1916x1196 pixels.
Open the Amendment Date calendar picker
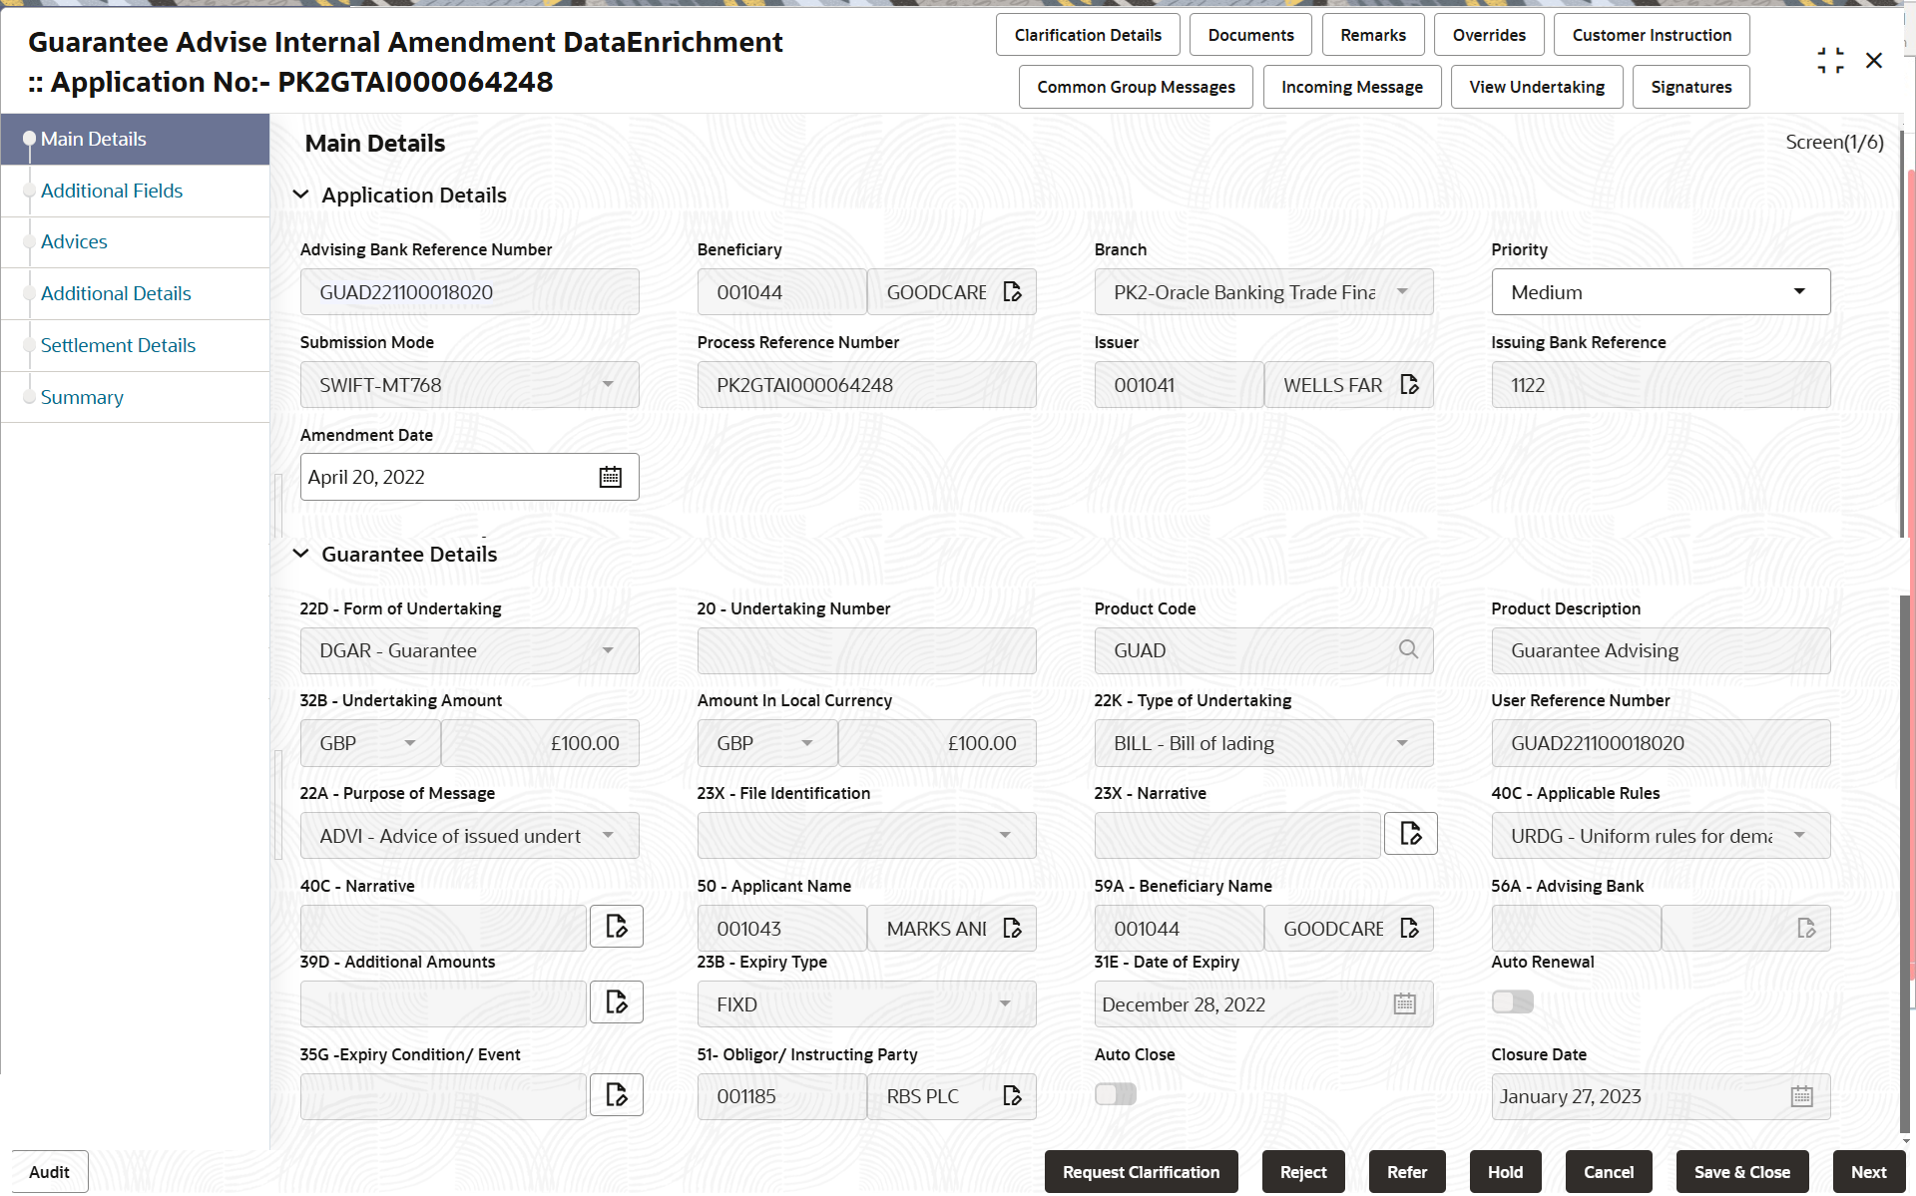point(610,477)
